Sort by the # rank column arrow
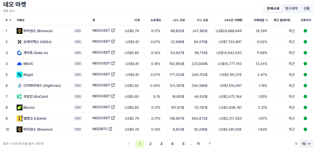This screenshot has height=152, width=319. (11, 20)
